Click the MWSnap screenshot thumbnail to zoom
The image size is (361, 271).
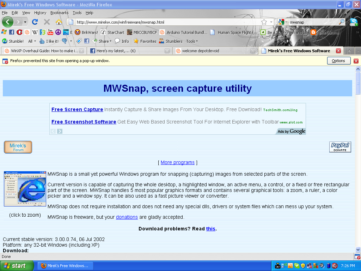(25, 189)
